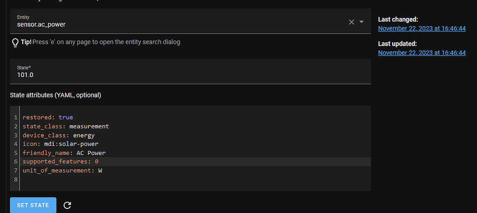Click the refresh icon beside Set State

[x=67, y=205]
